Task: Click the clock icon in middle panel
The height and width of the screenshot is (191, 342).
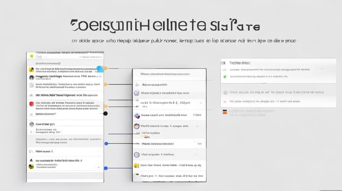Action: click(x=137, y=155)
